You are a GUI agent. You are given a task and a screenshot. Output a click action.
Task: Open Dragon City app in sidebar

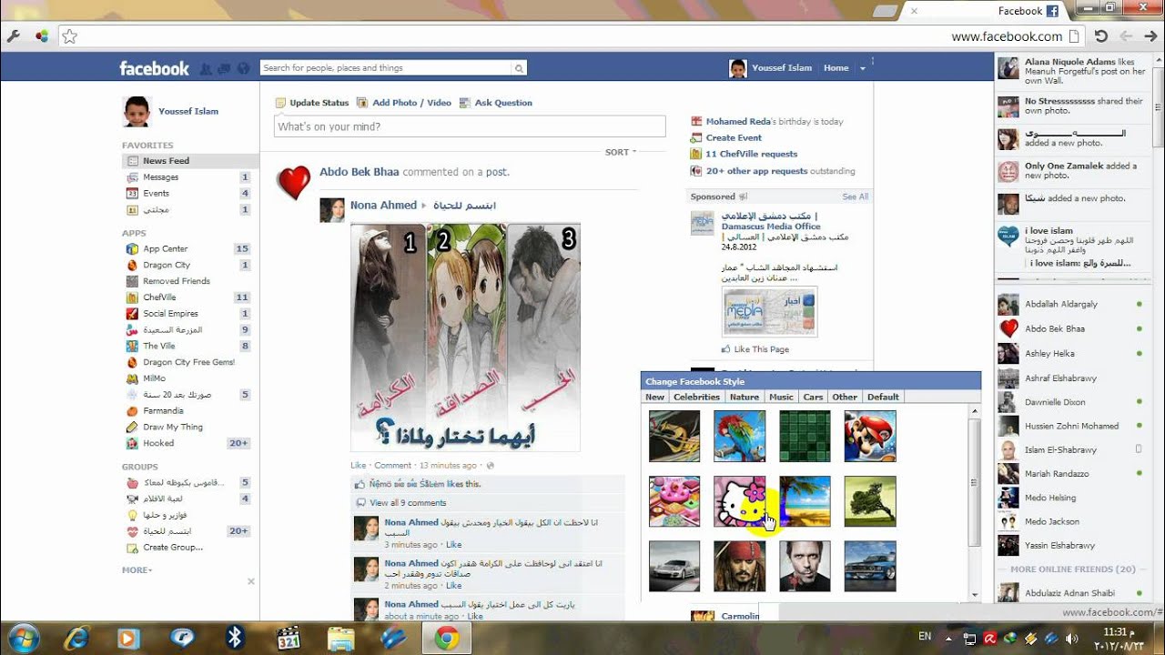coord(167,265)
